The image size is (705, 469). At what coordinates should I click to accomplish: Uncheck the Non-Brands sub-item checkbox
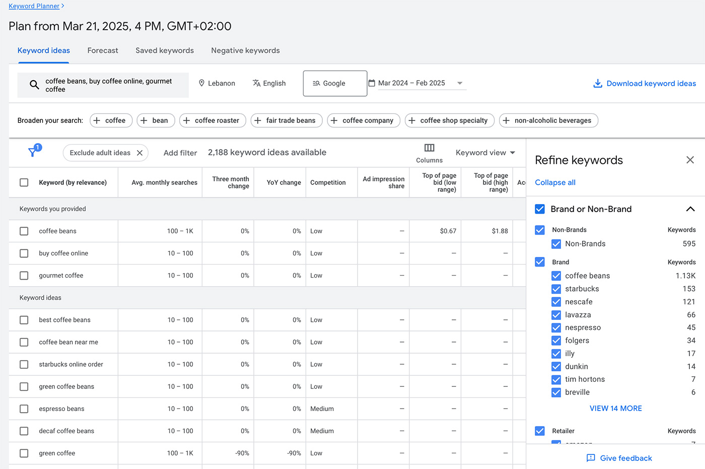[x=556, y=244]
